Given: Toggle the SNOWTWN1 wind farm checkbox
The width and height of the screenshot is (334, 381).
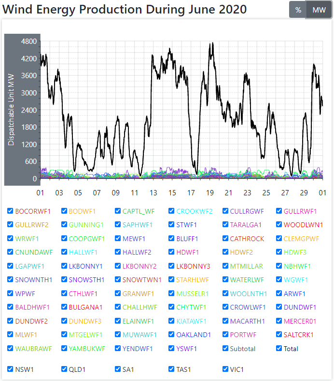Looking at the screenshot, I should (x=118, y=279).
